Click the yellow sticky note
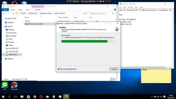Screen dimensions: 176x99 click(156, 76)
